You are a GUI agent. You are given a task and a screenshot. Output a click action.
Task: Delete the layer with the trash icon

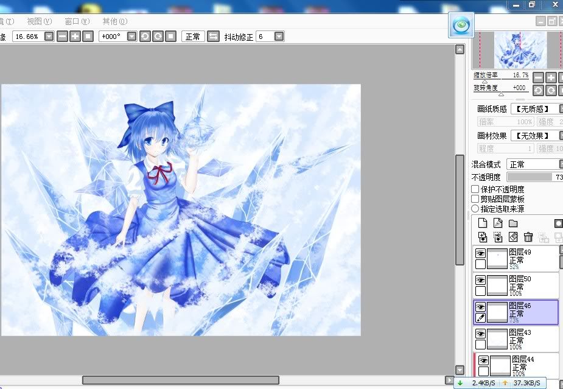point(528,237)
